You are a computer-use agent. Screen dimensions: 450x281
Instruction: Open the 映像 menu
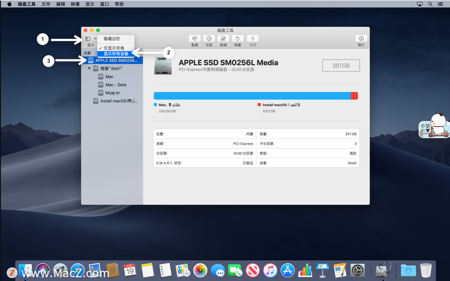pos(75,4)
